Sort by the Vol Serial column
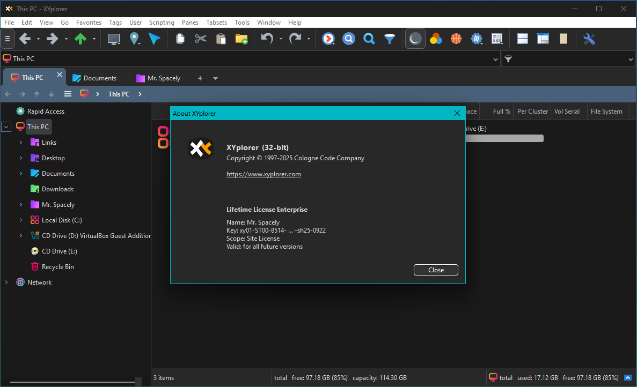Screen dimensions: 637x387 click(x=567, y=111)
